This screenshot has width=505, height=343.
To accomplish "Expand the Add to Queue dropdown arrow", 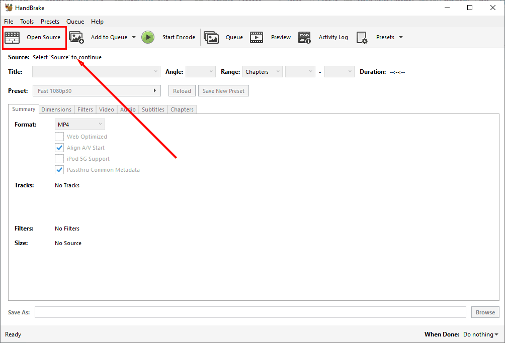I will (x=134, y=37).
